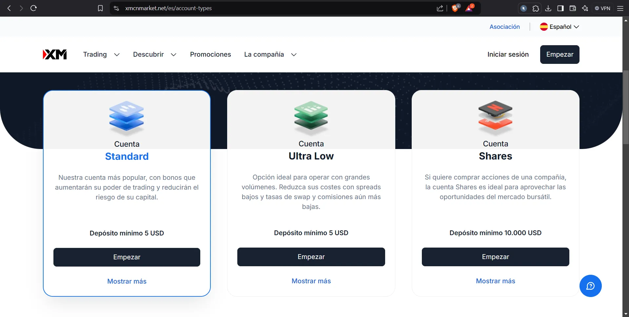629x317 pixels.
Task: Select the Standard account title
Action: click(127, 157)
